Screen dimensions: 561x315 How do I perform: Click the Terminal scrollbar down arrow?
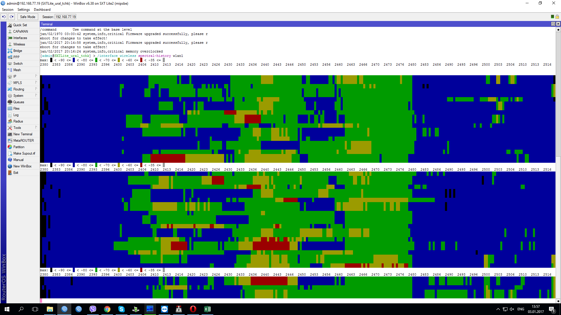(558, 301)
